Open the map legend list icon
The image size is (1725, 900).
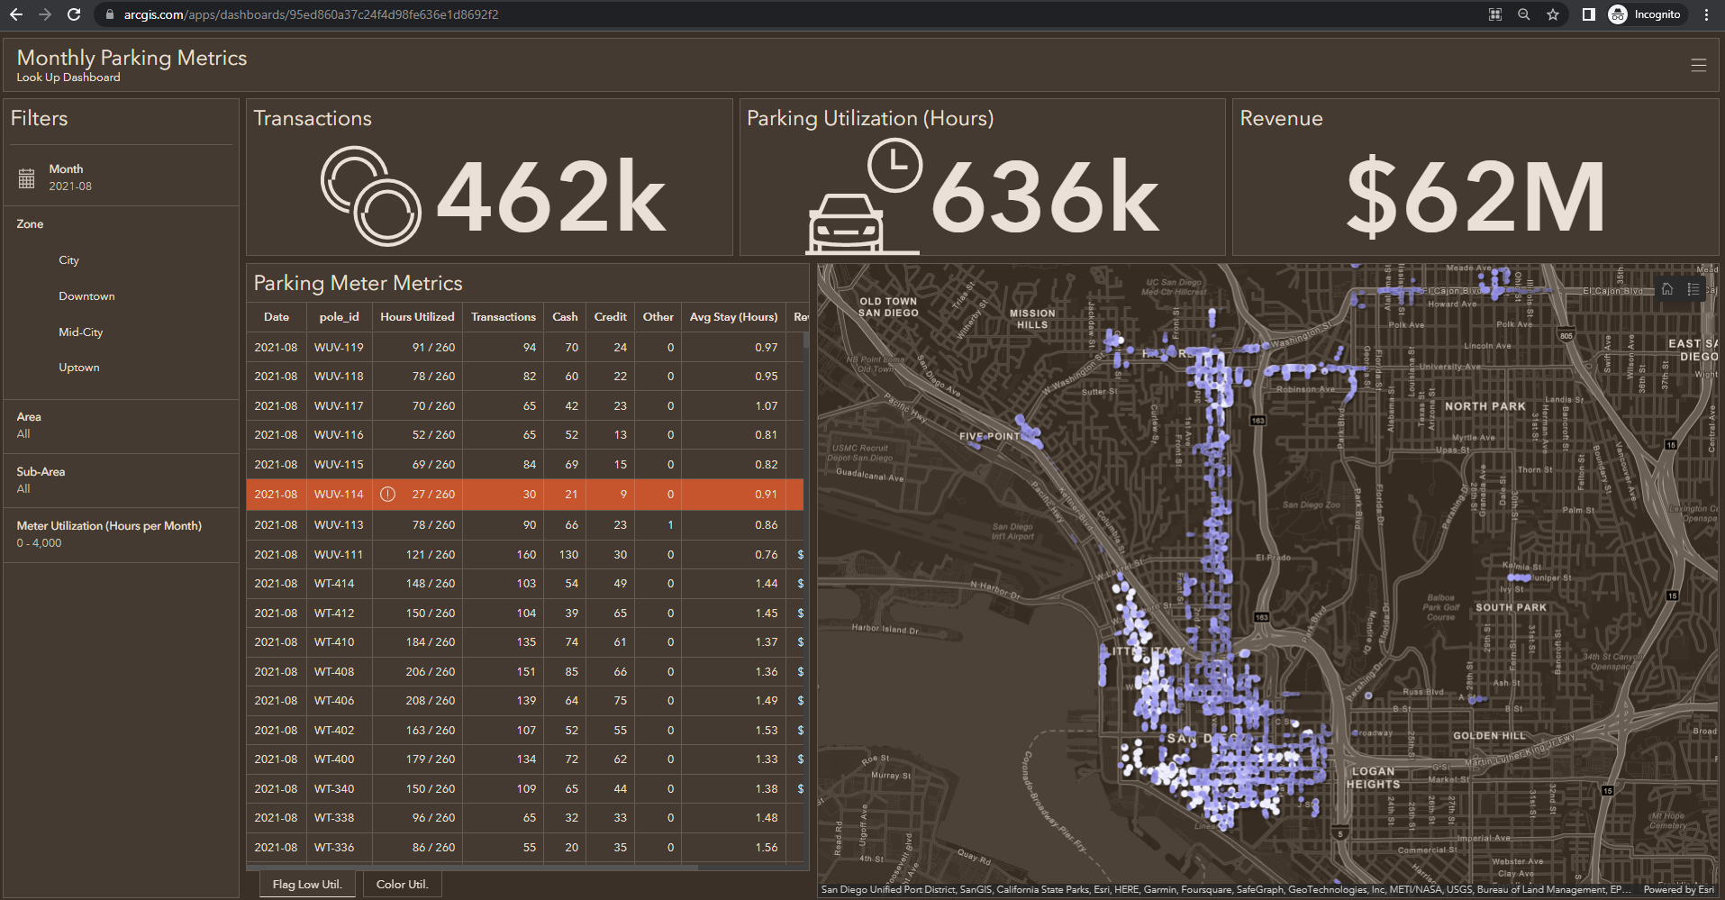1693,289
